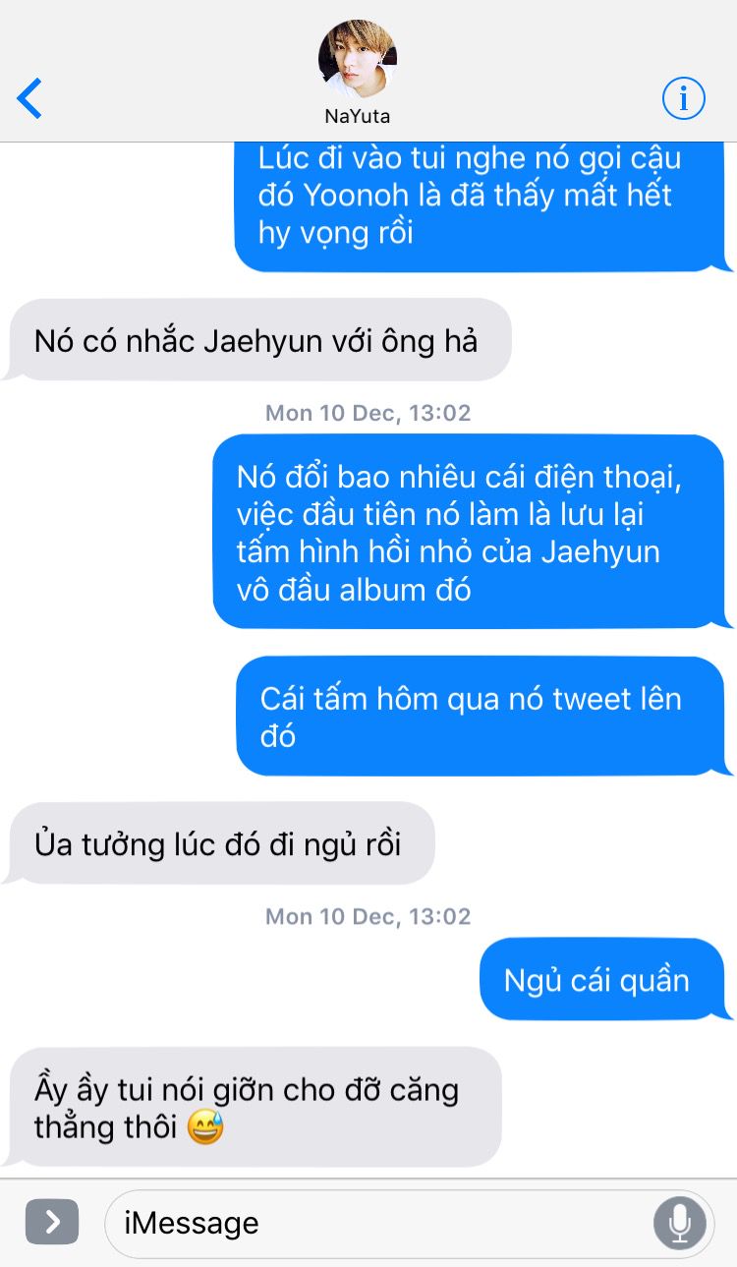Viewport: 737px width, 1267px height.
Task: Select the "Ngủ cái quần" message bubble
Action: coord(601,980)
